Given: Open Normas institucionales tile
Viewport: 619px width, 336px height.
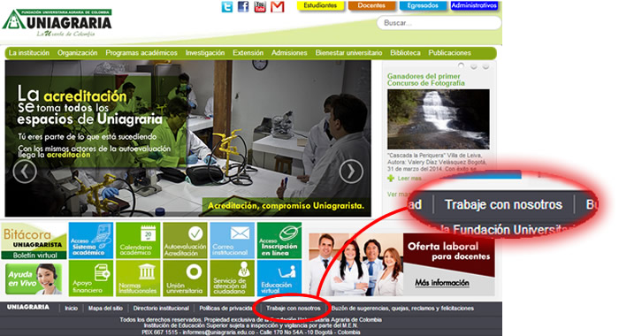Looking at the screenshot, I should [x=138, y=278].
